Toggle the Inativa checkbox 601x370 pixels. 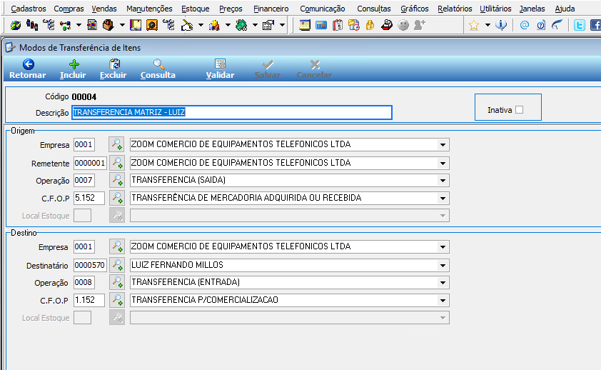(x=520, y=110)
